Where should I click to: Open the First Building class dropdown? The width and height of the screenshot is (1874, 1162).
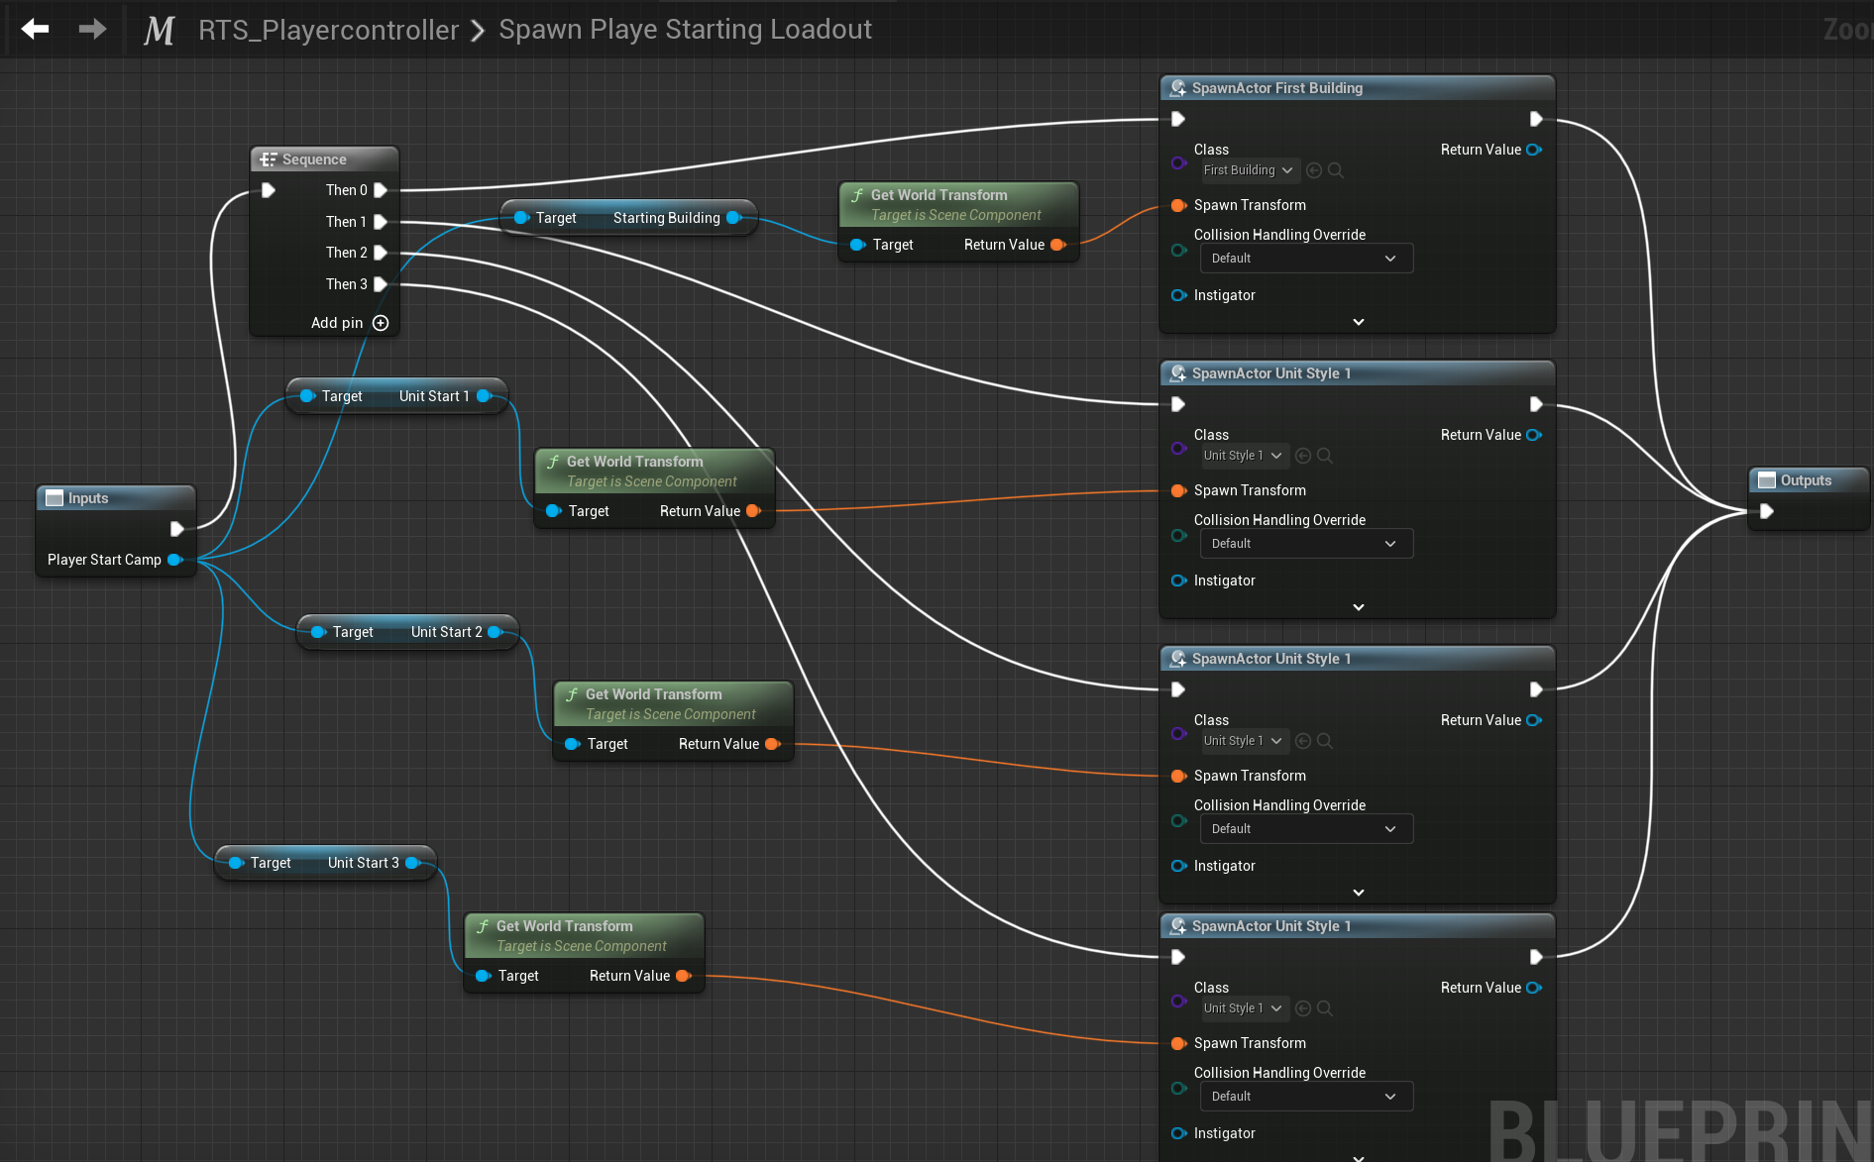(1248, 170)
